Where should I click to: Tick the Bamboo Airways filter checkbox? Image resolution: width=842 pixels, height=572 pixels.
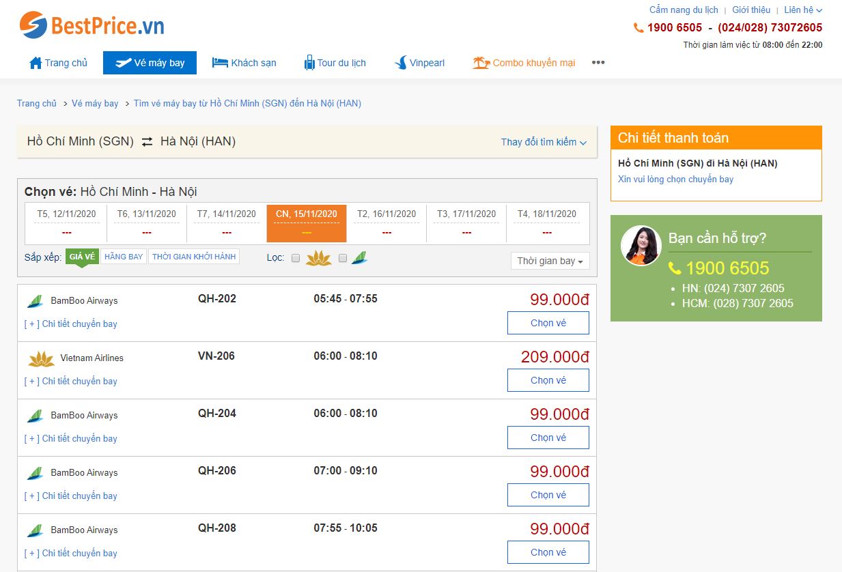click(x=343, y=258)
